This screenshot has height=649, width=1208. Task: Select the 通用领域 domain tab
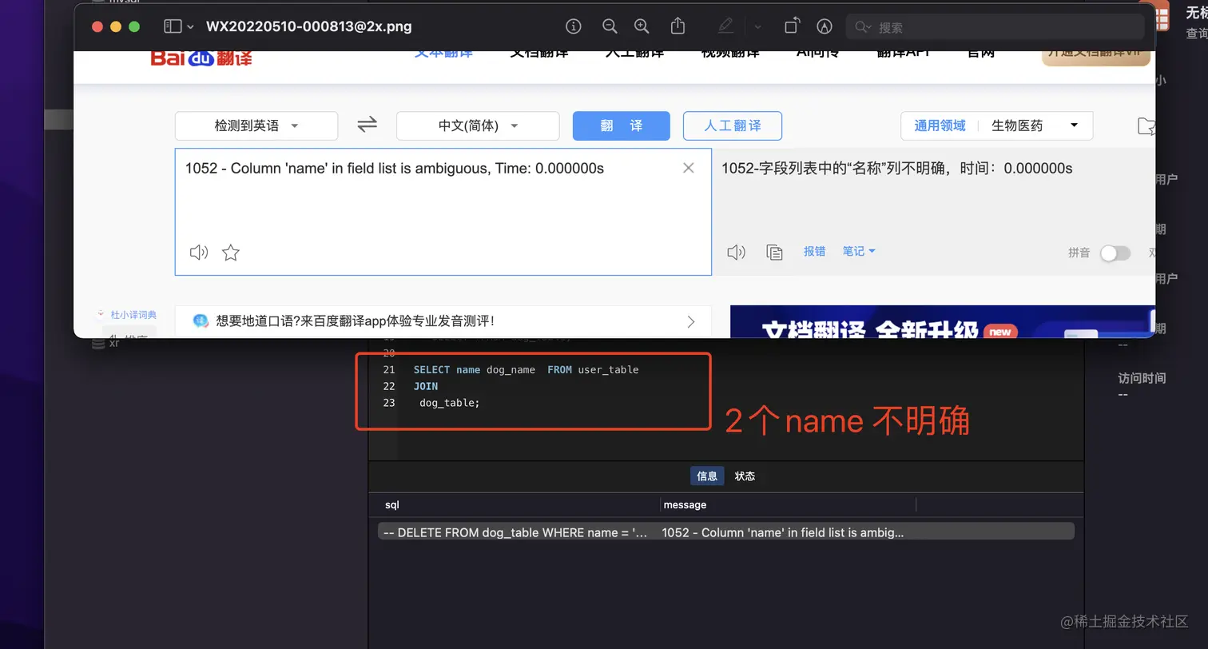[940, 125]
